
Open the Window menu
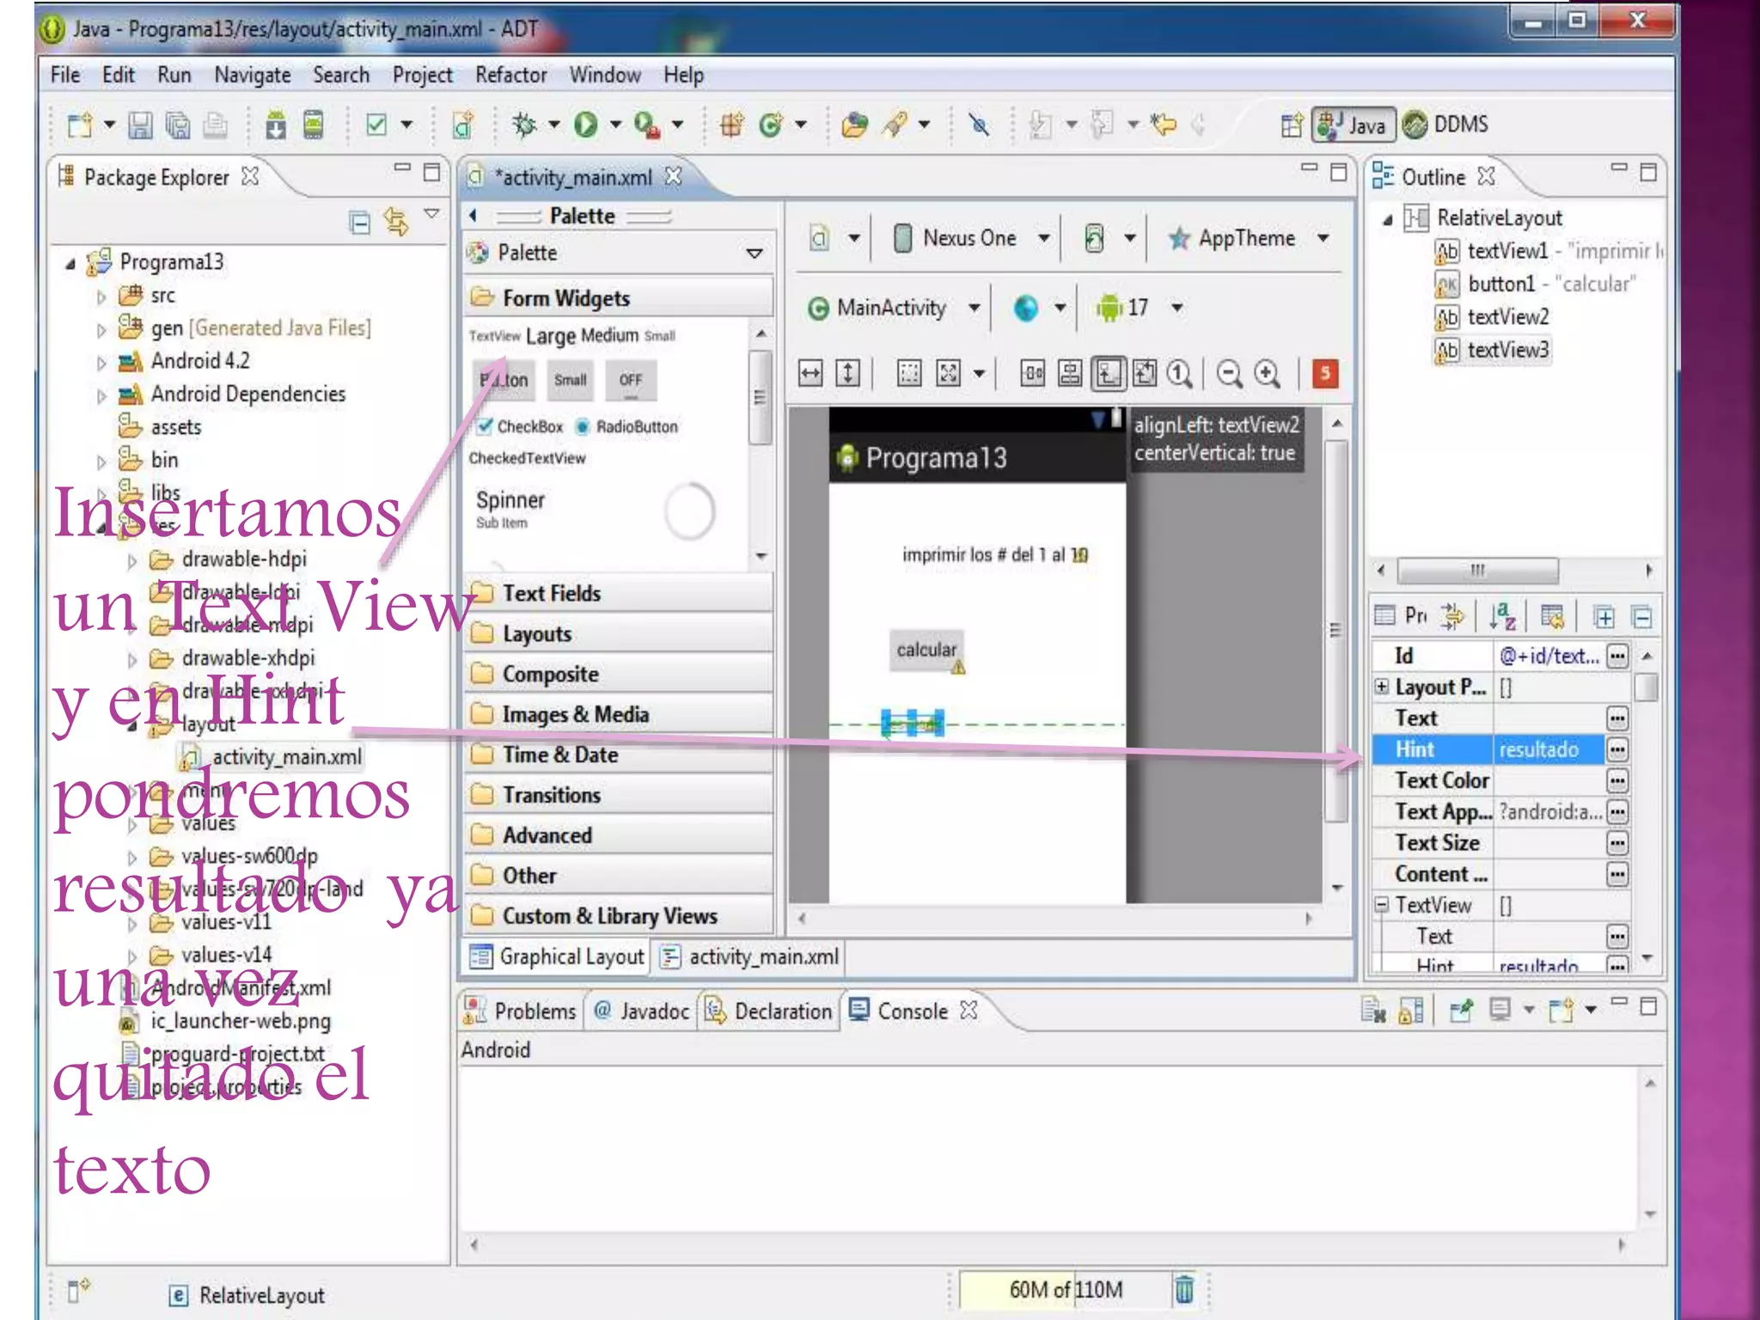605,76
